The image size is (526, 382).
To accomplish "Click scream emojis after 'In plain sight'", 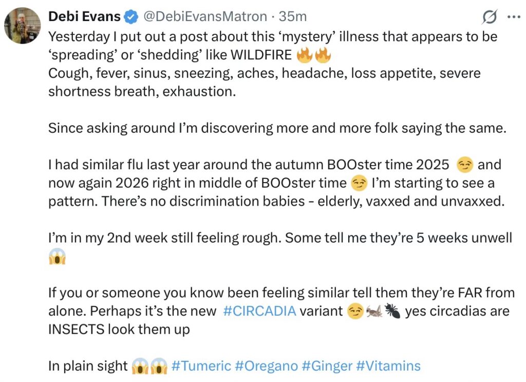I will [148, 366].
